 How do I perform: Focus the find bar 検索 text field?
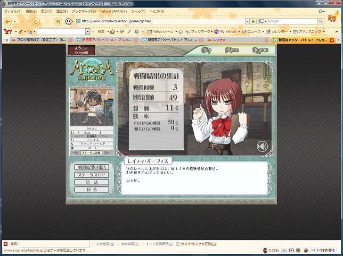click(55, 244)
